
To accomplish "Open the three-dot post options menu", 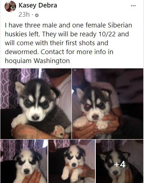I will point(133,6).
